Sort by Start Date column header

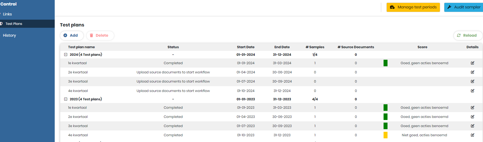(246, 47)
